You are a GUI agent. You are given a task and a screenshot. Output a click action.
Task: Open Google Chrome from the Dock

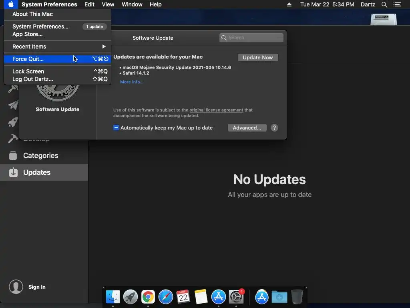tap(148, 297)
